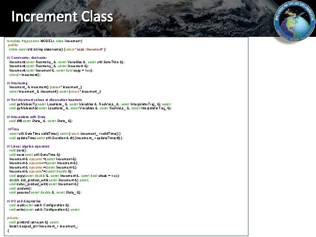Click the "Constructor, destructor" comment heading
This screenshot has width=316, height=237.
(x=27, y=57)
